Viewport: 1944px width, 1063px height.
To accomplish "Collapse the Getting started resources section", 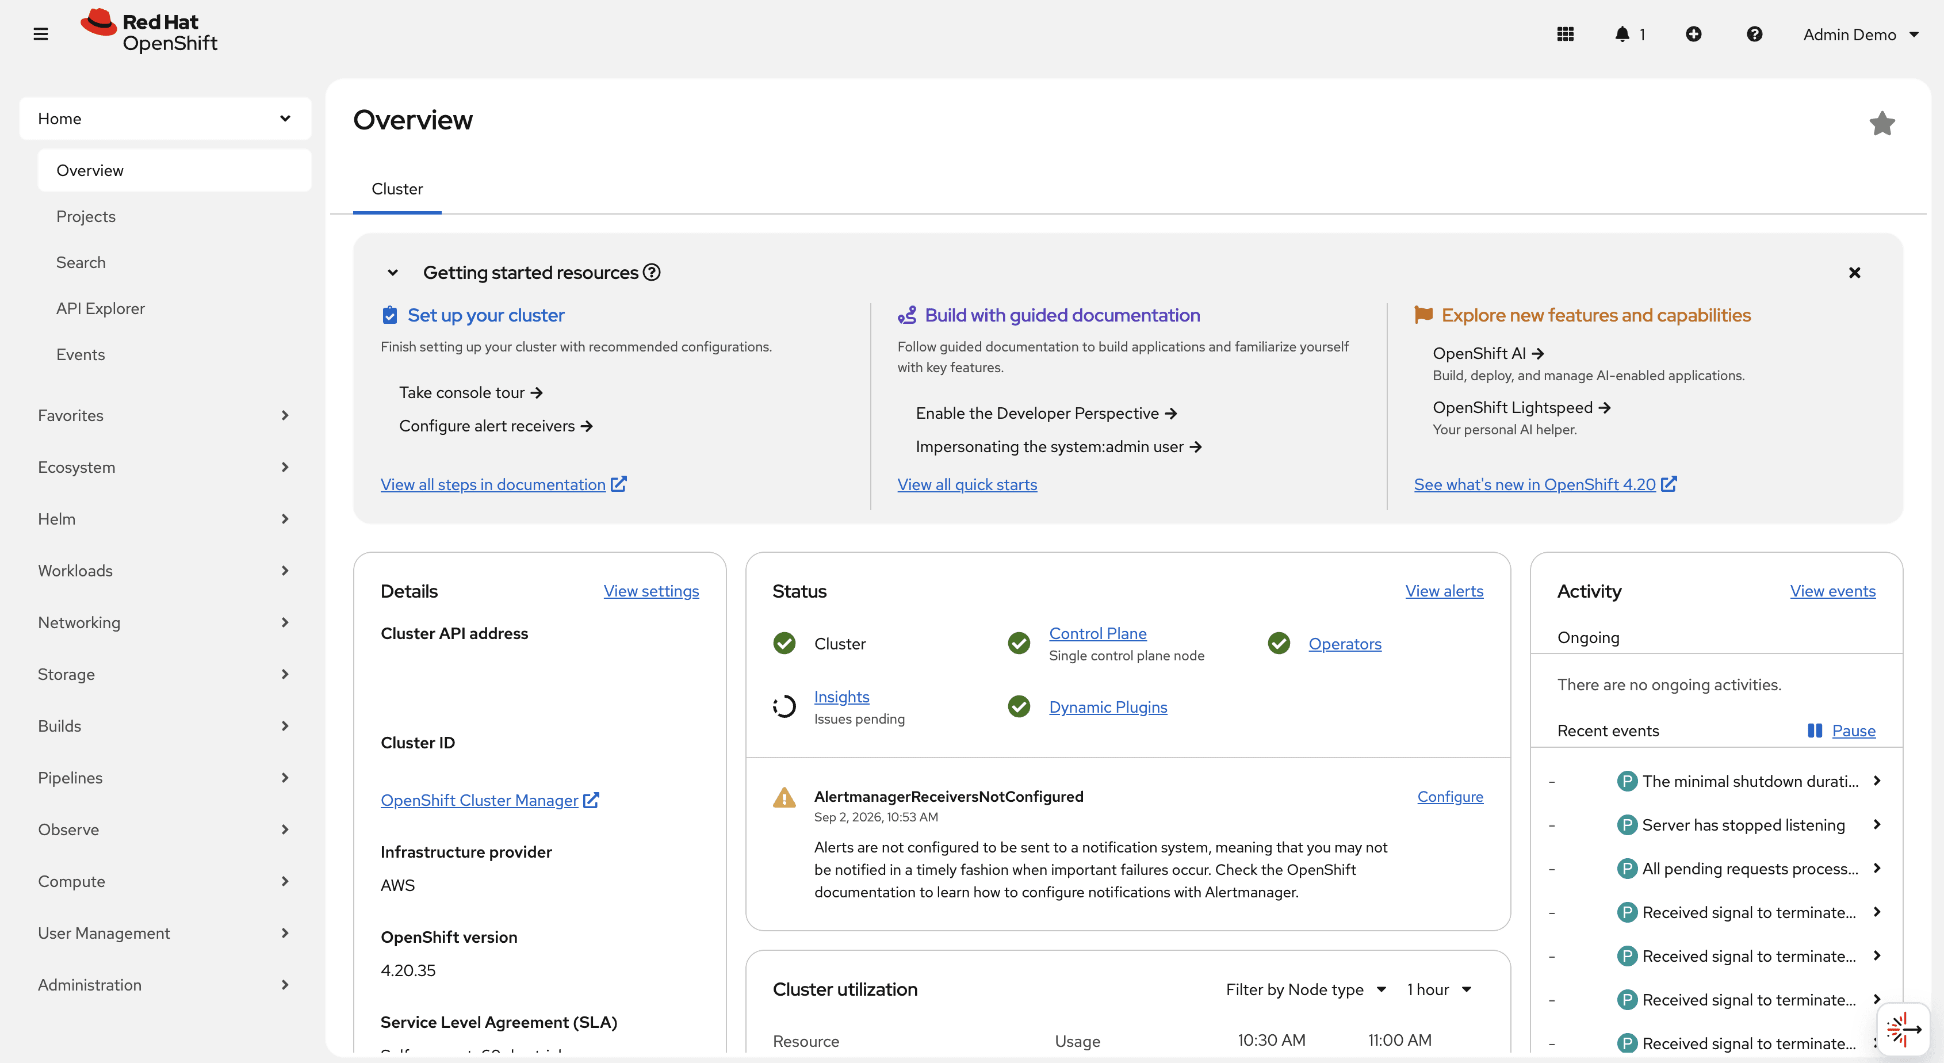I will point(392,273).
